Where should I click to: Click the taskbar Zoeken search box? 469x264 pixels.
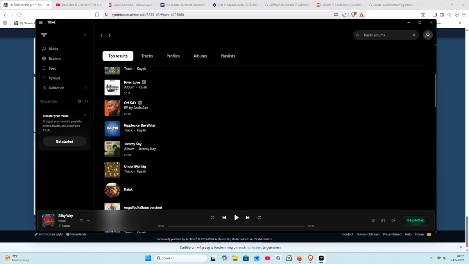click(x=181, y=258)
